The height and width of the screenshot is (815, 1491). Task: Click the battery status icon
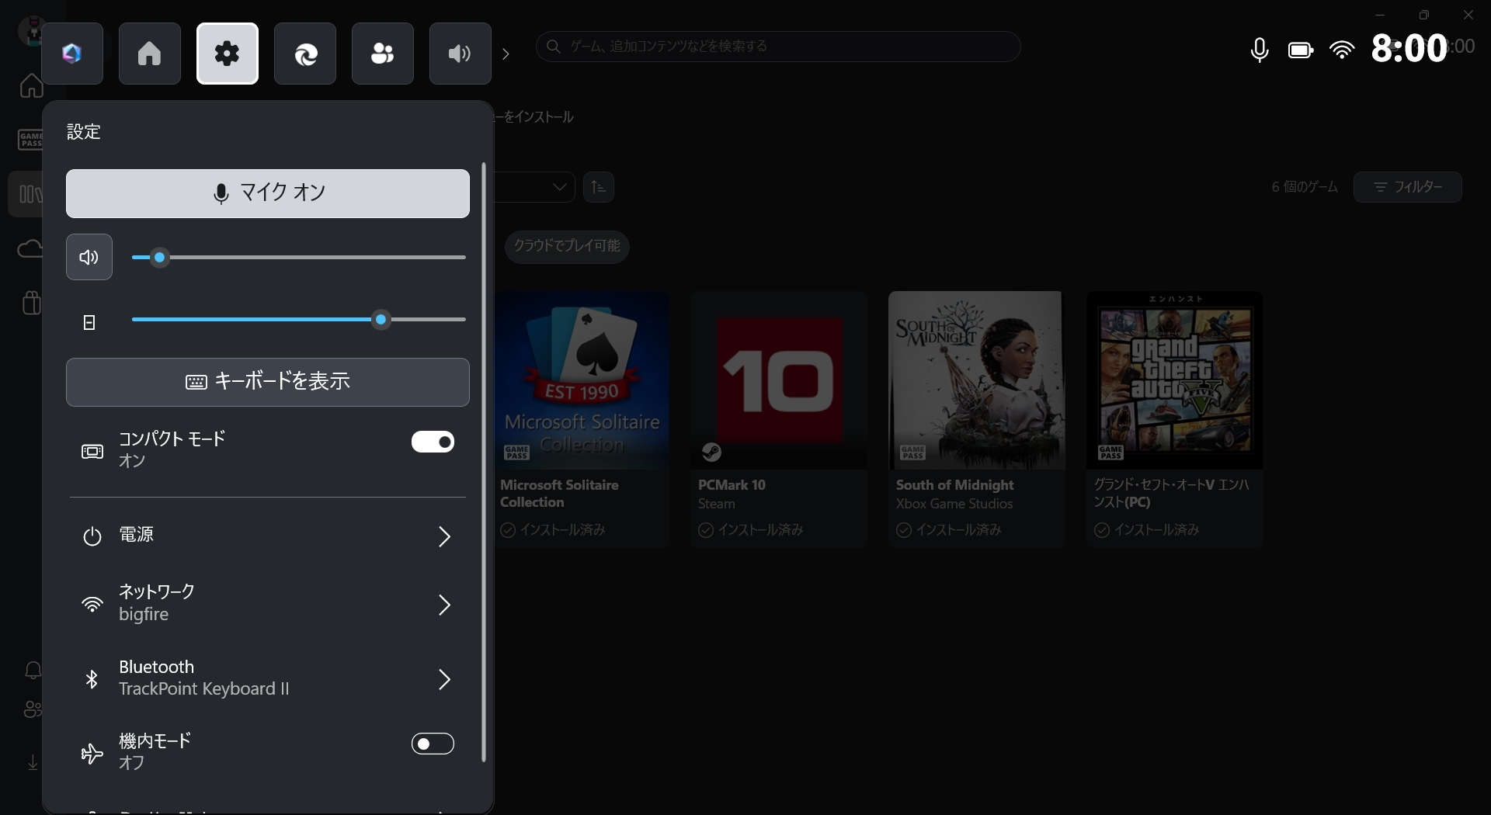(x=1301, y=50)
